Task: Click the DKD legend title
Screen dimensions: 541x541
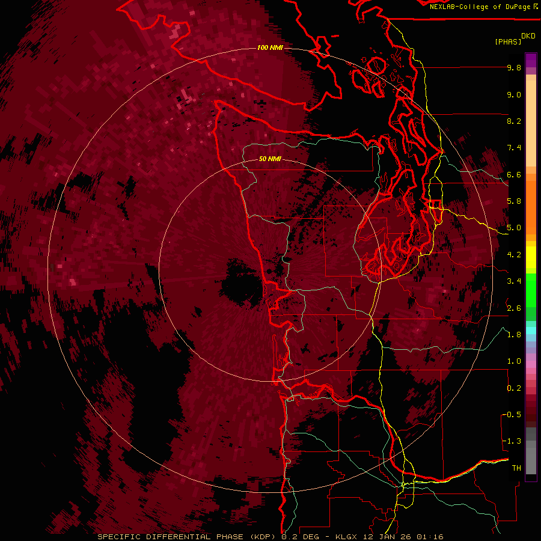Action: click(528, 36)
